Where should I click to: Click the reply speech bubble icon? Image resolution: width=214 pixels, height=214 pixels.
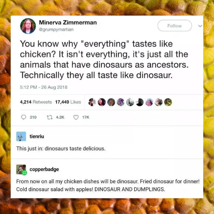(x=24, y=117)
